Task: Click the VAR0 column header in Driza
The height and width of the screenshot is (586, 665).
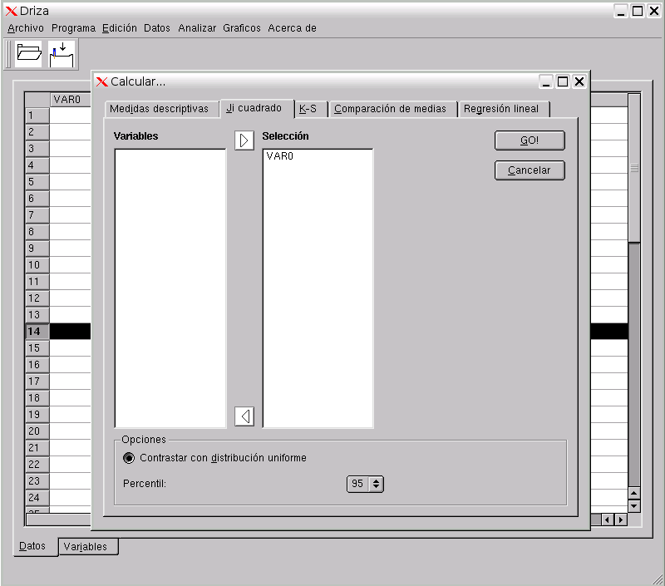Action: 71,100
